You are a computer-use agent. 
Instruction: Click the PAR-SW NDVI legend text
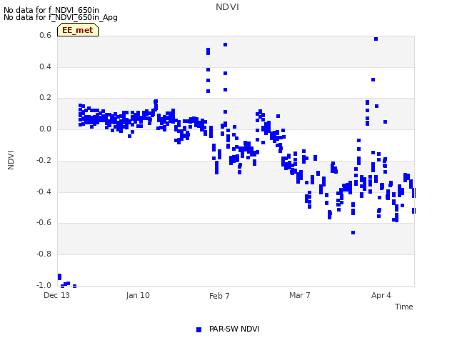pyautogui.click(x=234, y=329)
